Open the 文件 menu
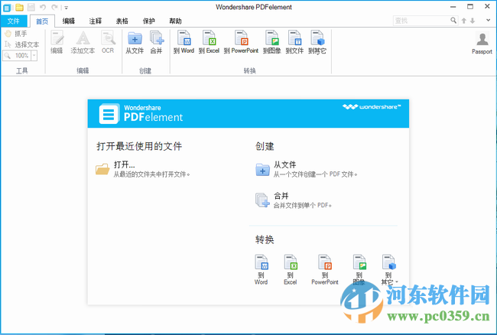 pos(14,21)
